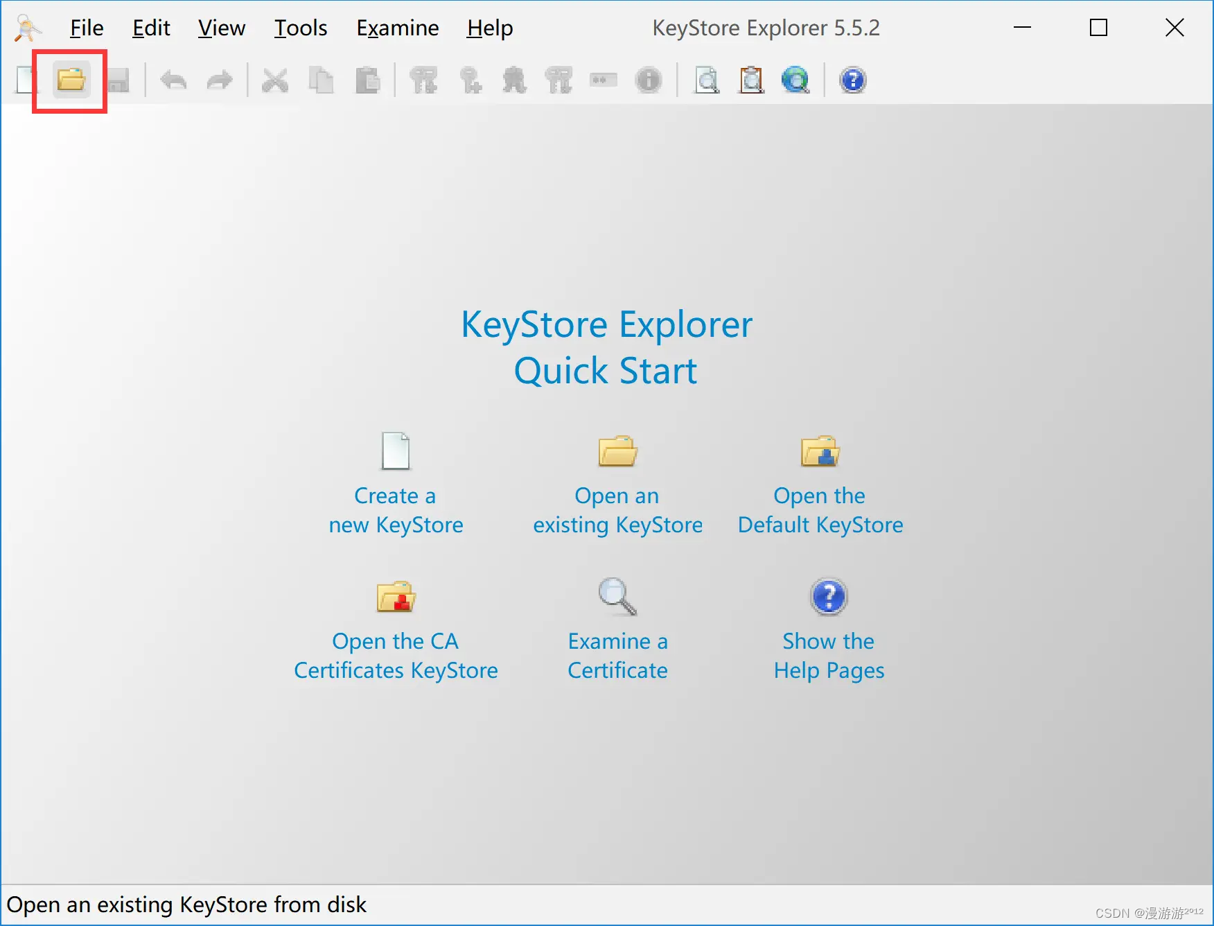Open the Help menu
Screen dimensions: 1214x926
point(490,28)
